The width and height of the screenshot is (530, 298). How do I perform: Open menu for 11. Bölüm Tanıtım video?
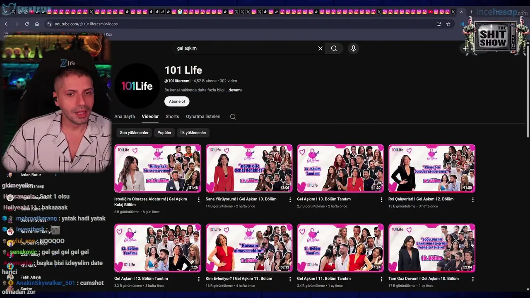tap(381, 279)
